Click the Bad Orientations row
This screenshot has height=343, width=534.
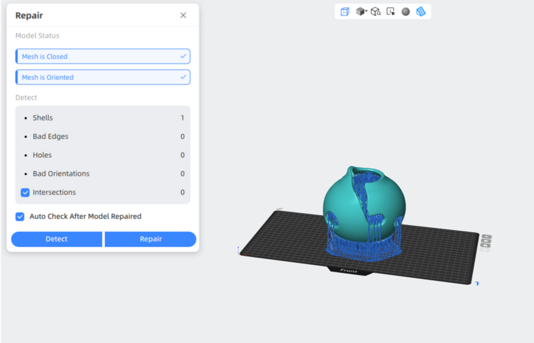coord(103,174)
